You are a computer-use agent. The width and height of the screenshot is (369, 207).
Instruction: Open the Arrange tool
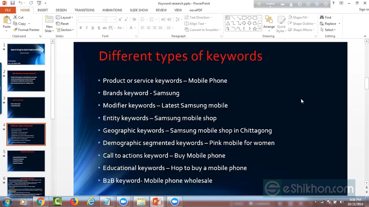pyautogui.click(x=269, y=22)
